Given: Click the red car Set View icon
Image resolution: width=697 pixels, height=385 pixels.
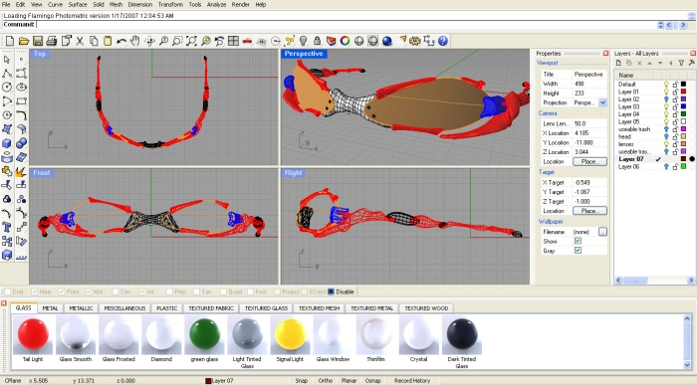Looking at the screenshot, I should [247, 42].
